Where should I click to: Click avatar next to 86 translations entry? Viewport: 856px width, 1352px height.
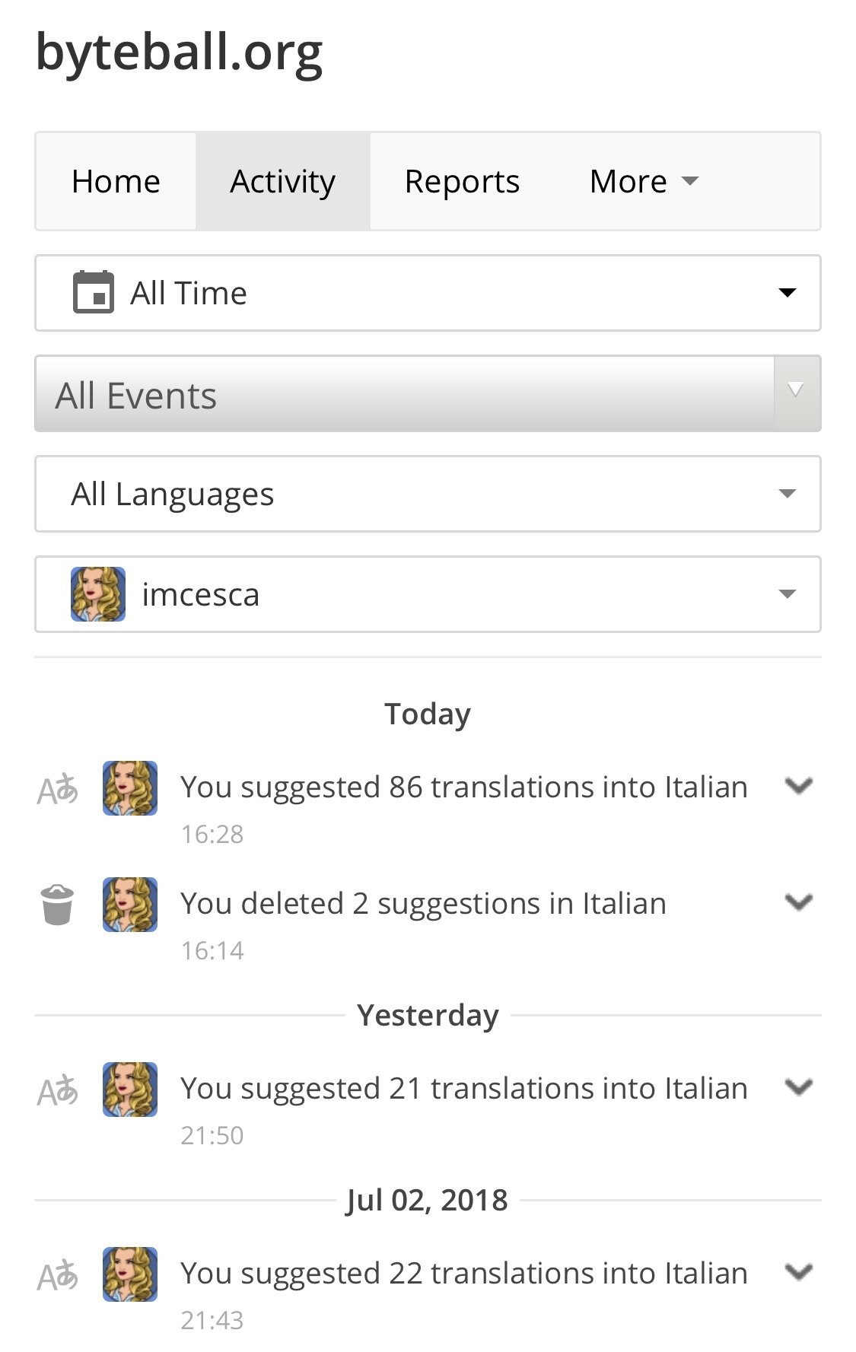coord(130,788)
